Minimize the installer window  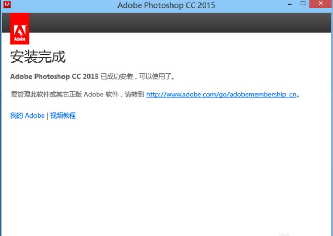[290, 4]
